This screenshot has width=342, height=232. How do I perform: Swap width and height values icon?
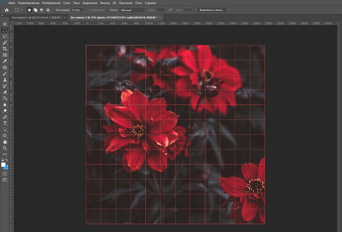(x=170, y=10)
